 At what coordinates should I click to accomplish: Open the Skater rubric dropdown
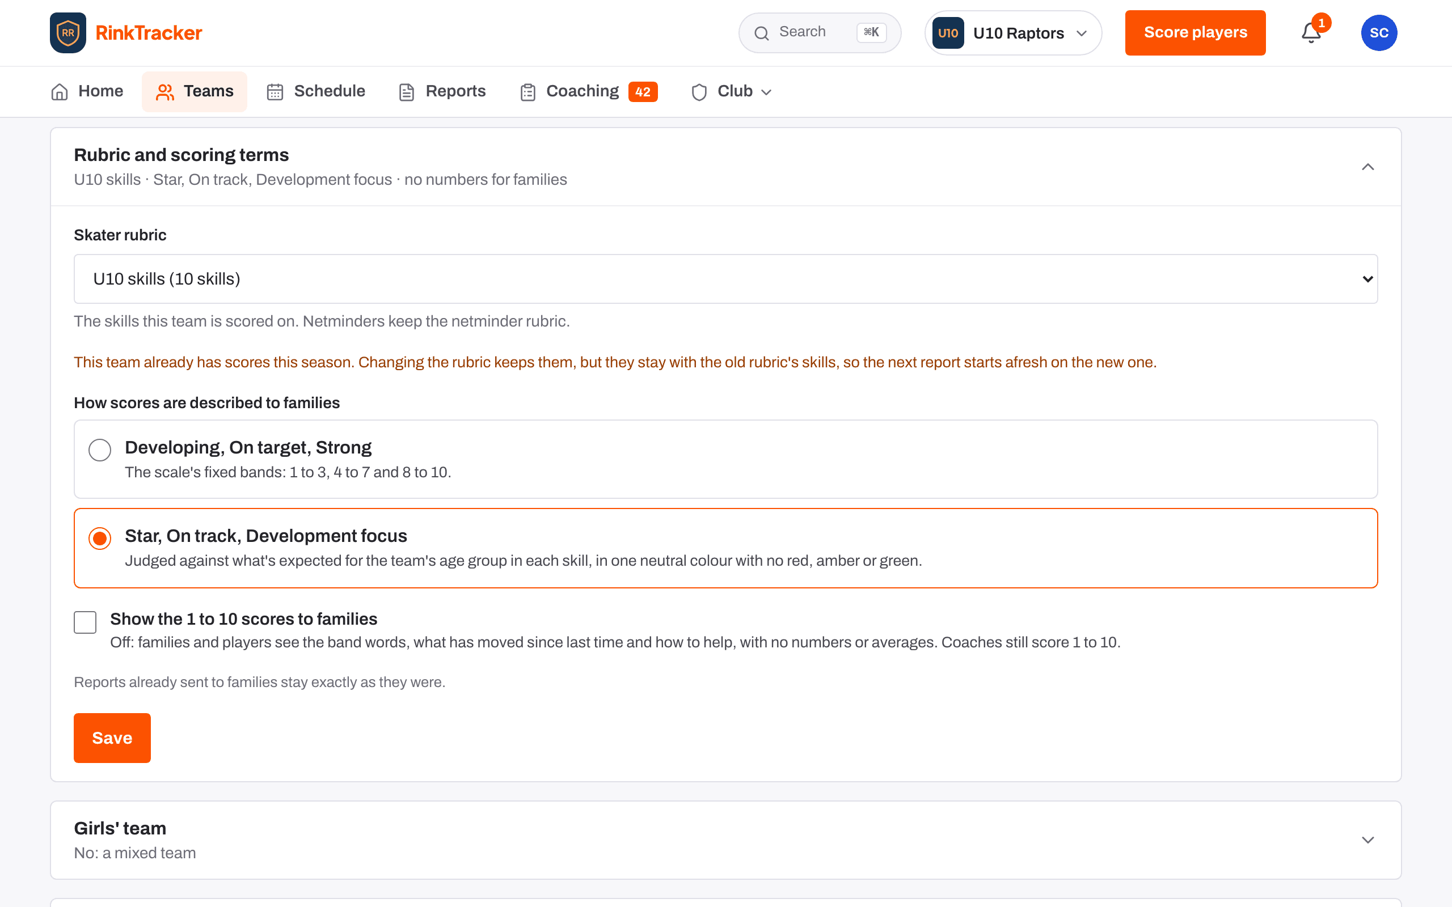[725, 279]
